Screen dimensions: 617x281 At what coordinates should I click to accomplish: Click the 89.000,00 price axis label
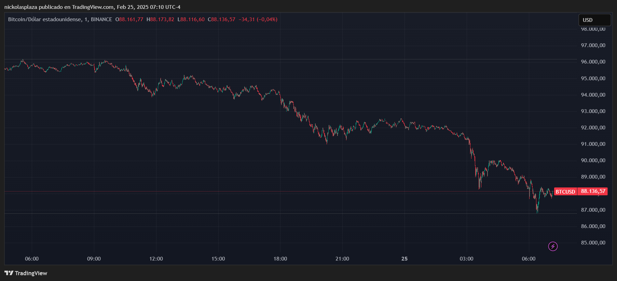pyautogui.click(x=593, y=177)
